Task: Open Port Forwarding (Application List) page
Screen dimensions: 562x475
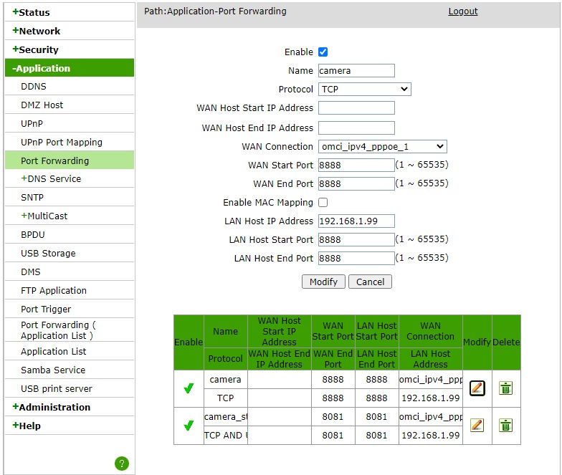Action: pyautogui.click(x=70, y=330)
